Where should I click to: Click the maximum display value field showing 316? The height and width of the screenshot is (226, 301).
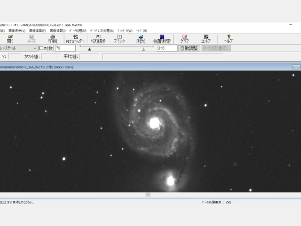pyautogui.click(x=167, y=48)
